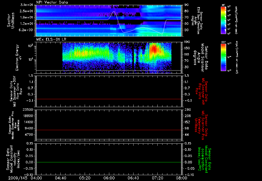Viewport: 262px width, 181px height.
Task: Click the right -0.1 tick label
Action: click(x=188, y=101)
